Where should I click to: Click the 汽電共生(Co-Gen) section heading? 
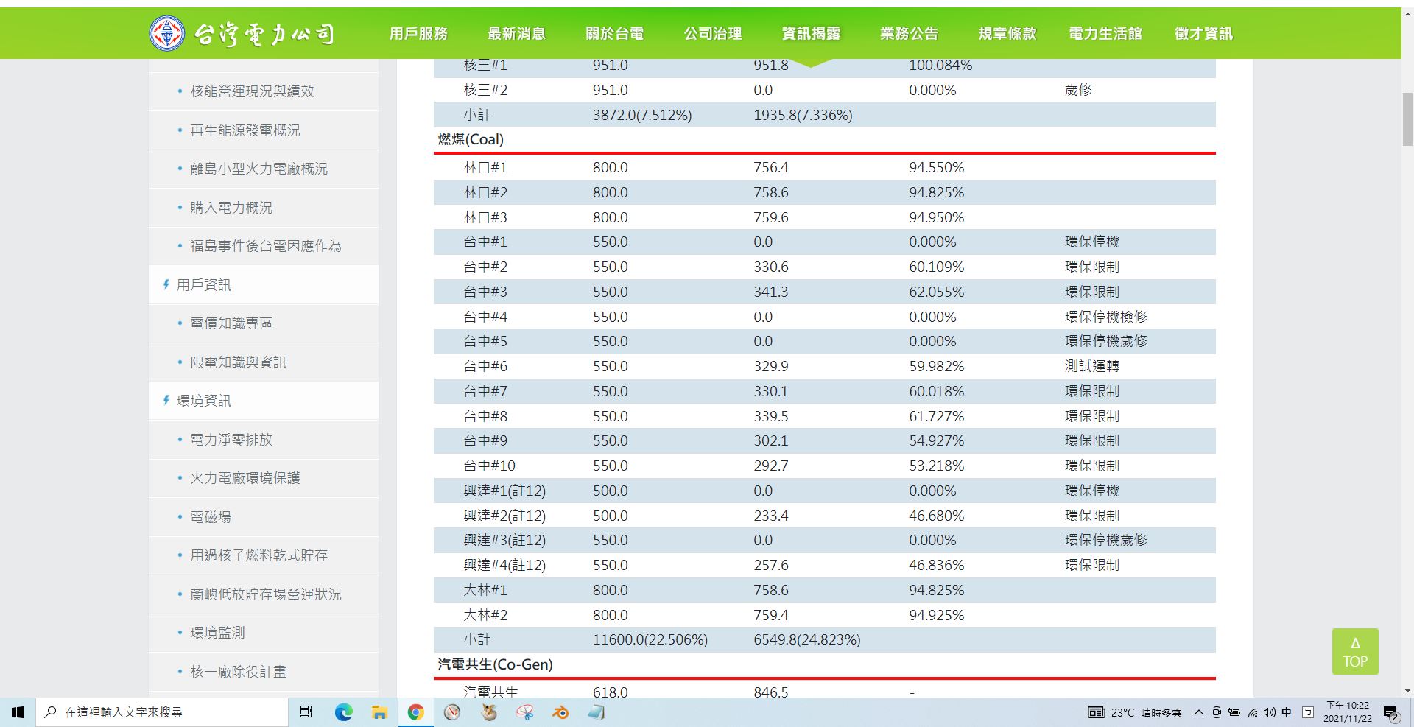(x=495, y=664)
